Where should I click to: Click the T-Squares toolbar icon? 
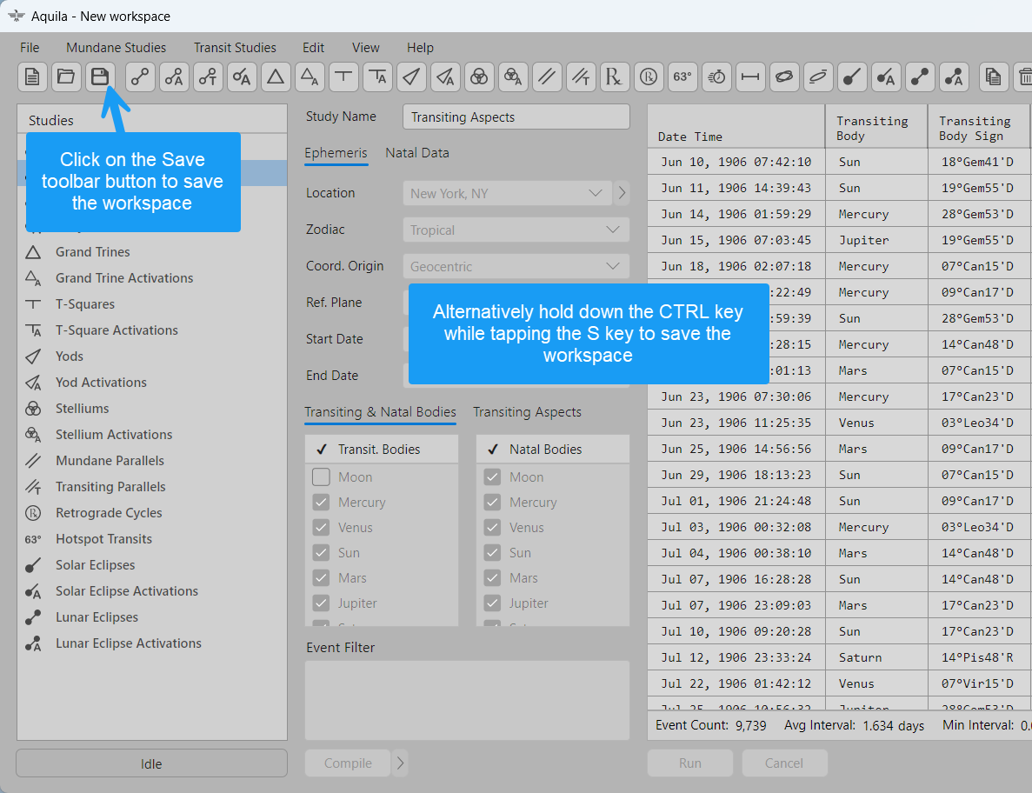(343, 77)
